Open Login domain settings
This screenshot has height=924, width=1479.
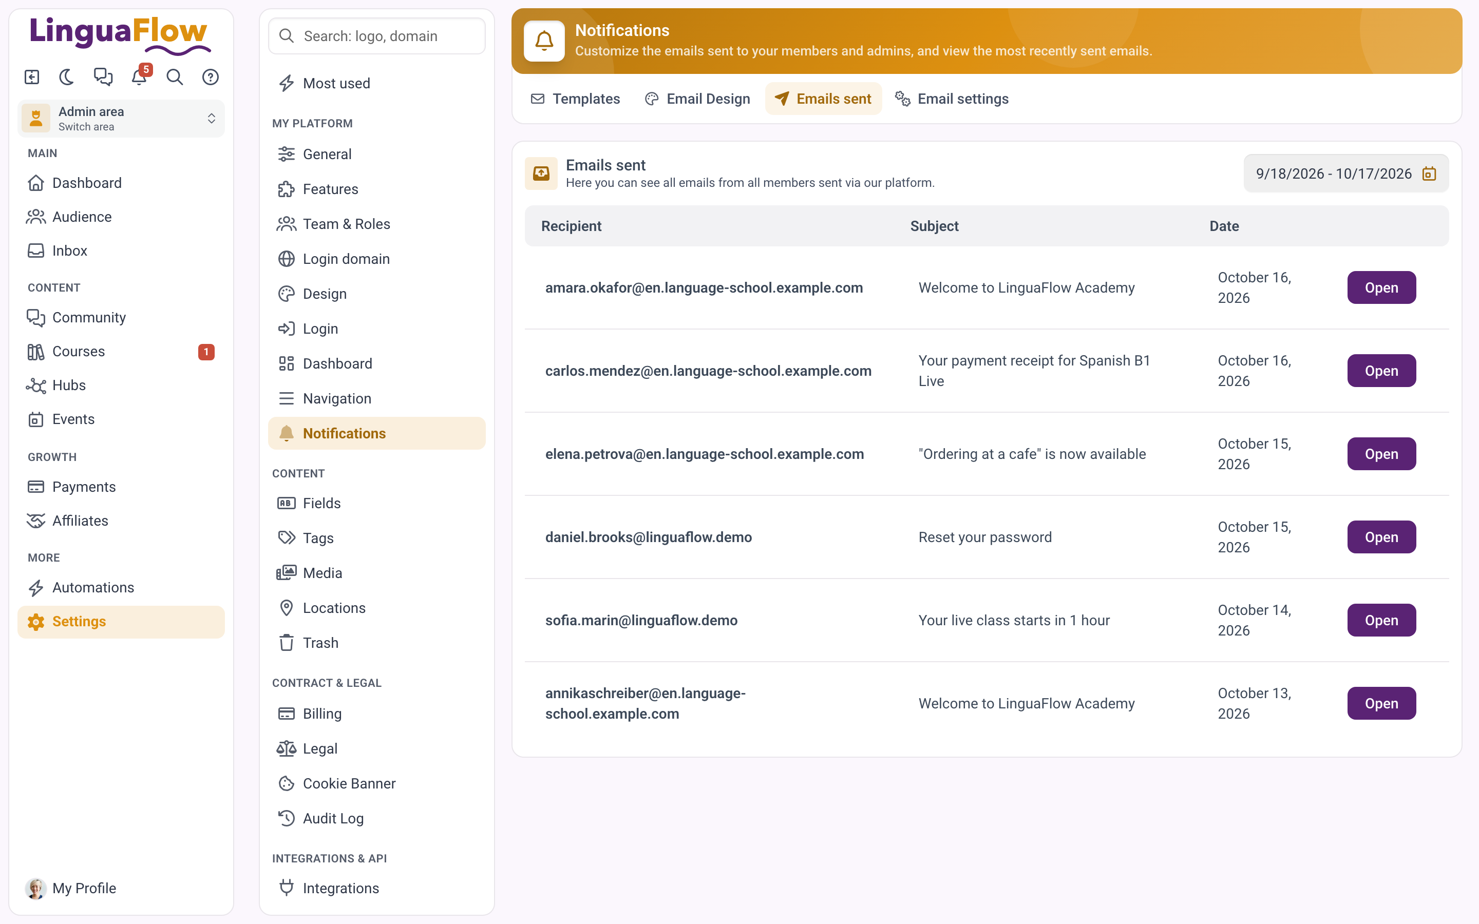click(x=377, y=259)
